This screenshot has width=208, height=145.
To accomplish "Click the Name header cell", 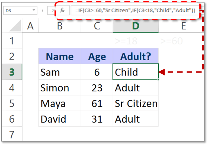I will click(x=60, y=56).
